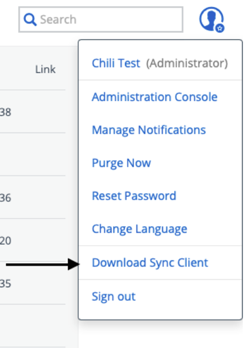
Task: Select Reset Password
Action: 134,196
